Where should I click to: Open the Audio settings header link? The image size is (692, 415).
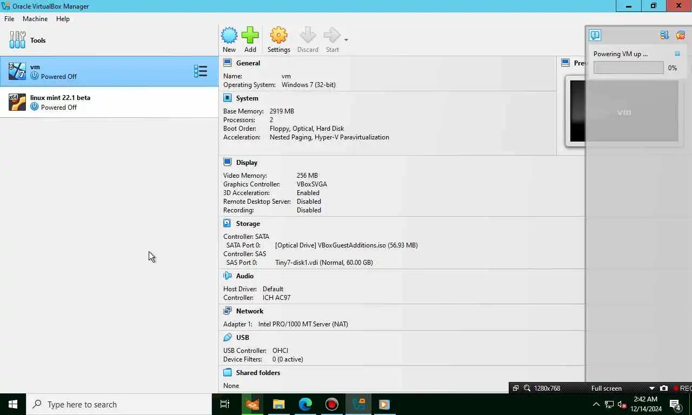point(245,276)
